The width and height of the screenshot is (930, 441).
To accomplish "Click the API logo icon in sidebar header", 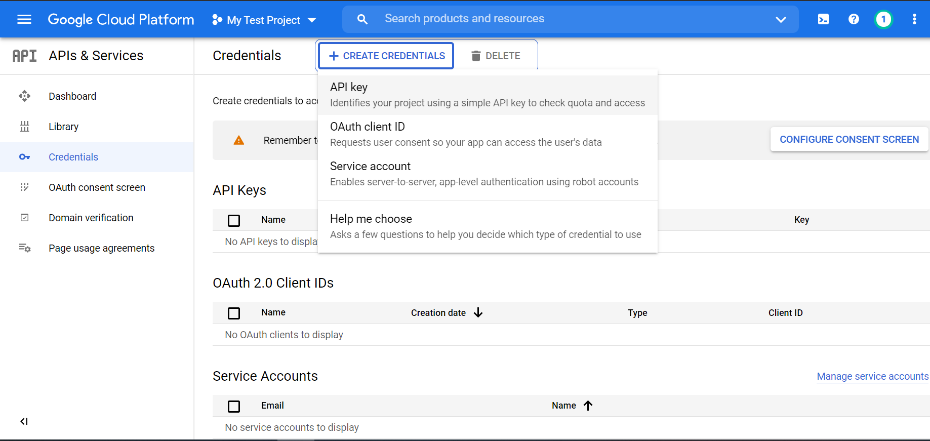I will click(x=24, y=56).
